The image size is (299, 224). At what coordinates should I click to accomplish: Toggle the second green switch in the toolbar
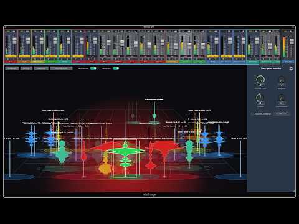tap(116, 68)
